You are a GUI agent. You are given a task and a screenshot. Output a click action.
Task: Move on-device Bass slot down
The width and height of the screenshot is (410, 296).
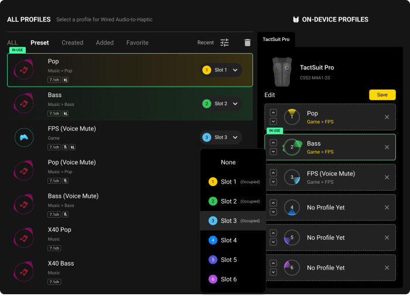tap(274, 152)
